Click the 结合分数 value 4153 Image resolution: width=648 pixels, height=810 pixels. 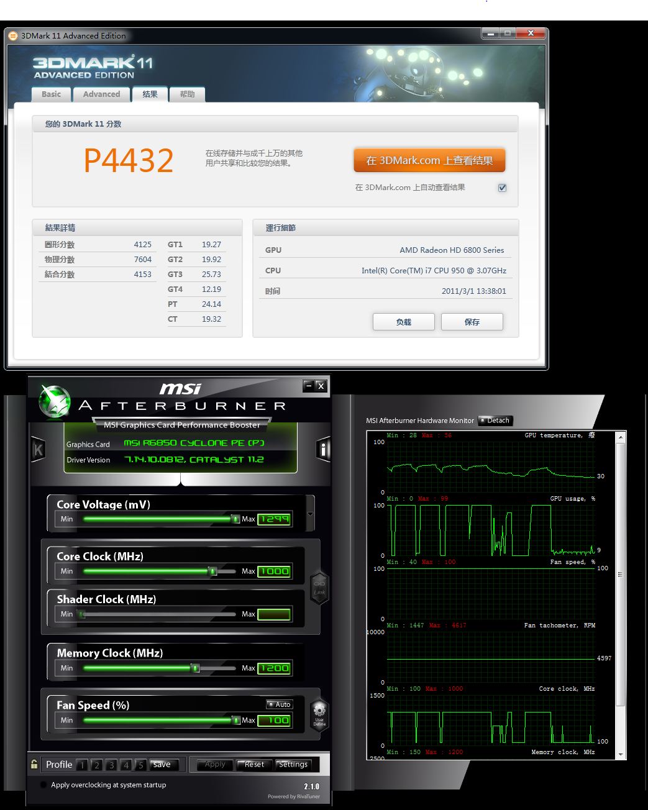[x=143, y=275]
